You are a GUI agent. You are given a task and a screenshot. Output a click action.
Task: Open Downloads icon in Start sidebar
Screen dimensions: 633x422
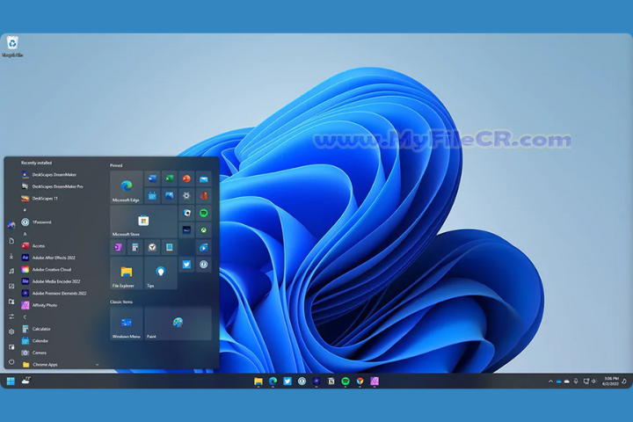[x=11, y=256]
